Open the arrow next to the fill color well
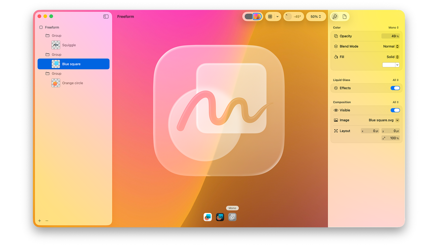The width and height of the screenshot is (438, 246). click(397, 65)
